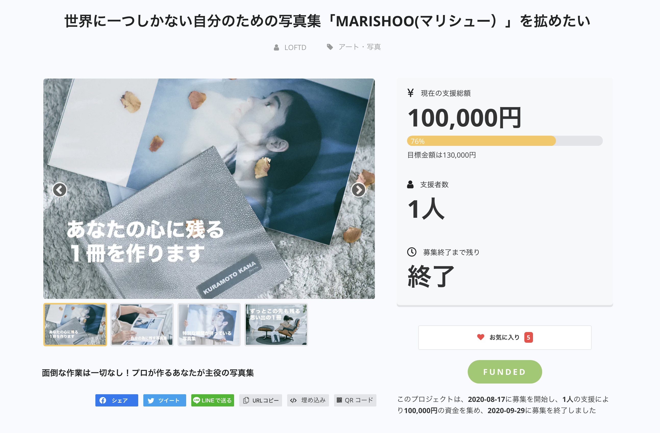The height and width of the screenshot is (433, 660).
Task: Advance to the next slideshow image arrow
Action: [x=358, y=190]
